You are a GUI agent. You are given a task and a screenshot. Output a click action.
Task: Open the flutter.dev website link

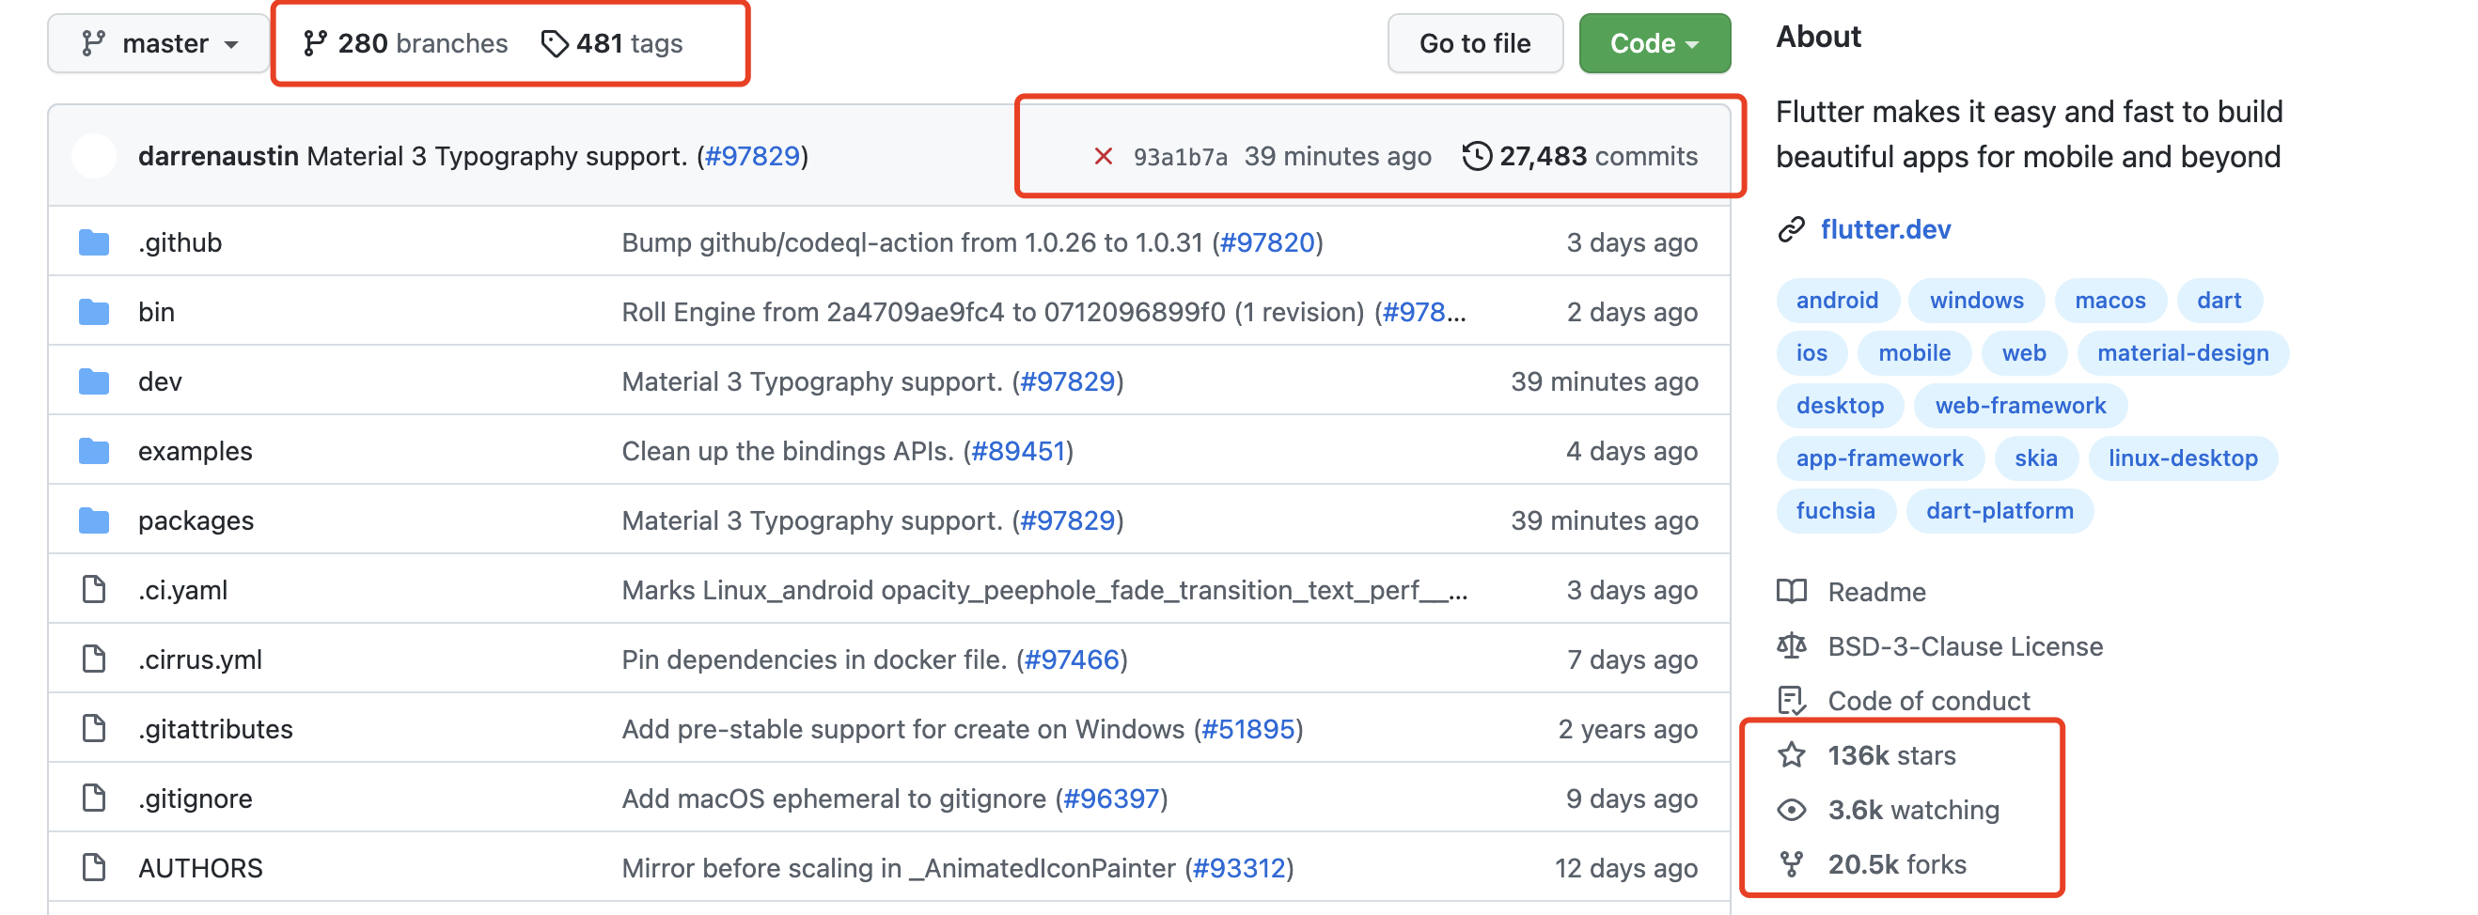pyautogui.click(x=1886, y=230)
